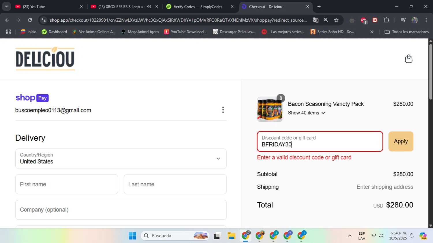Open the shopping bag cart icon
The height and width of the screenshot is (243, 433).
coord(408,59)
